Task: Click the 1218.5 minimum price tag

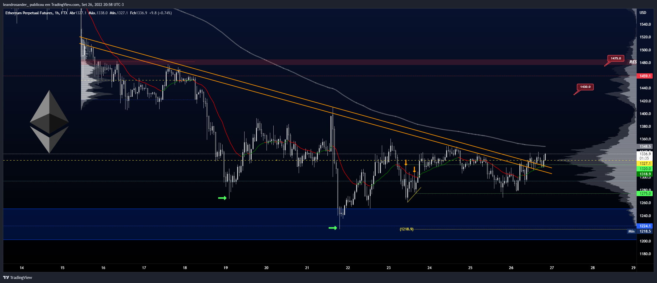Action: click(x=645, y=231)
